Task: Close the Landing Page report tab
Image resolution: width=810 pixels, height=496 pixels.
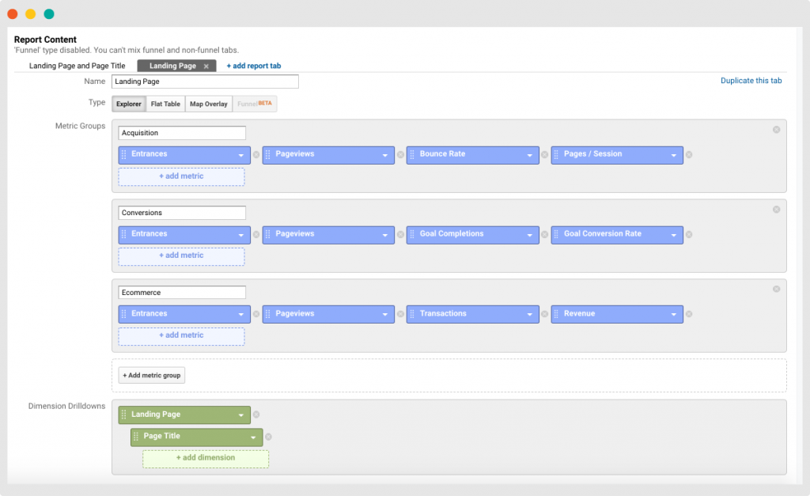Action: pyautogui.click(x=206, y=66)
